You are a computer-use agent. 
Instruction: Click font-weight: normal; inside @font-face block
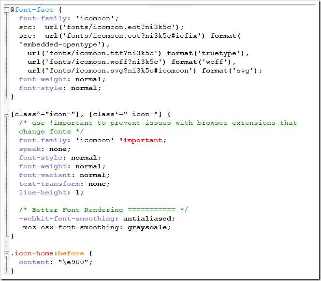click(x=62, y=79)
